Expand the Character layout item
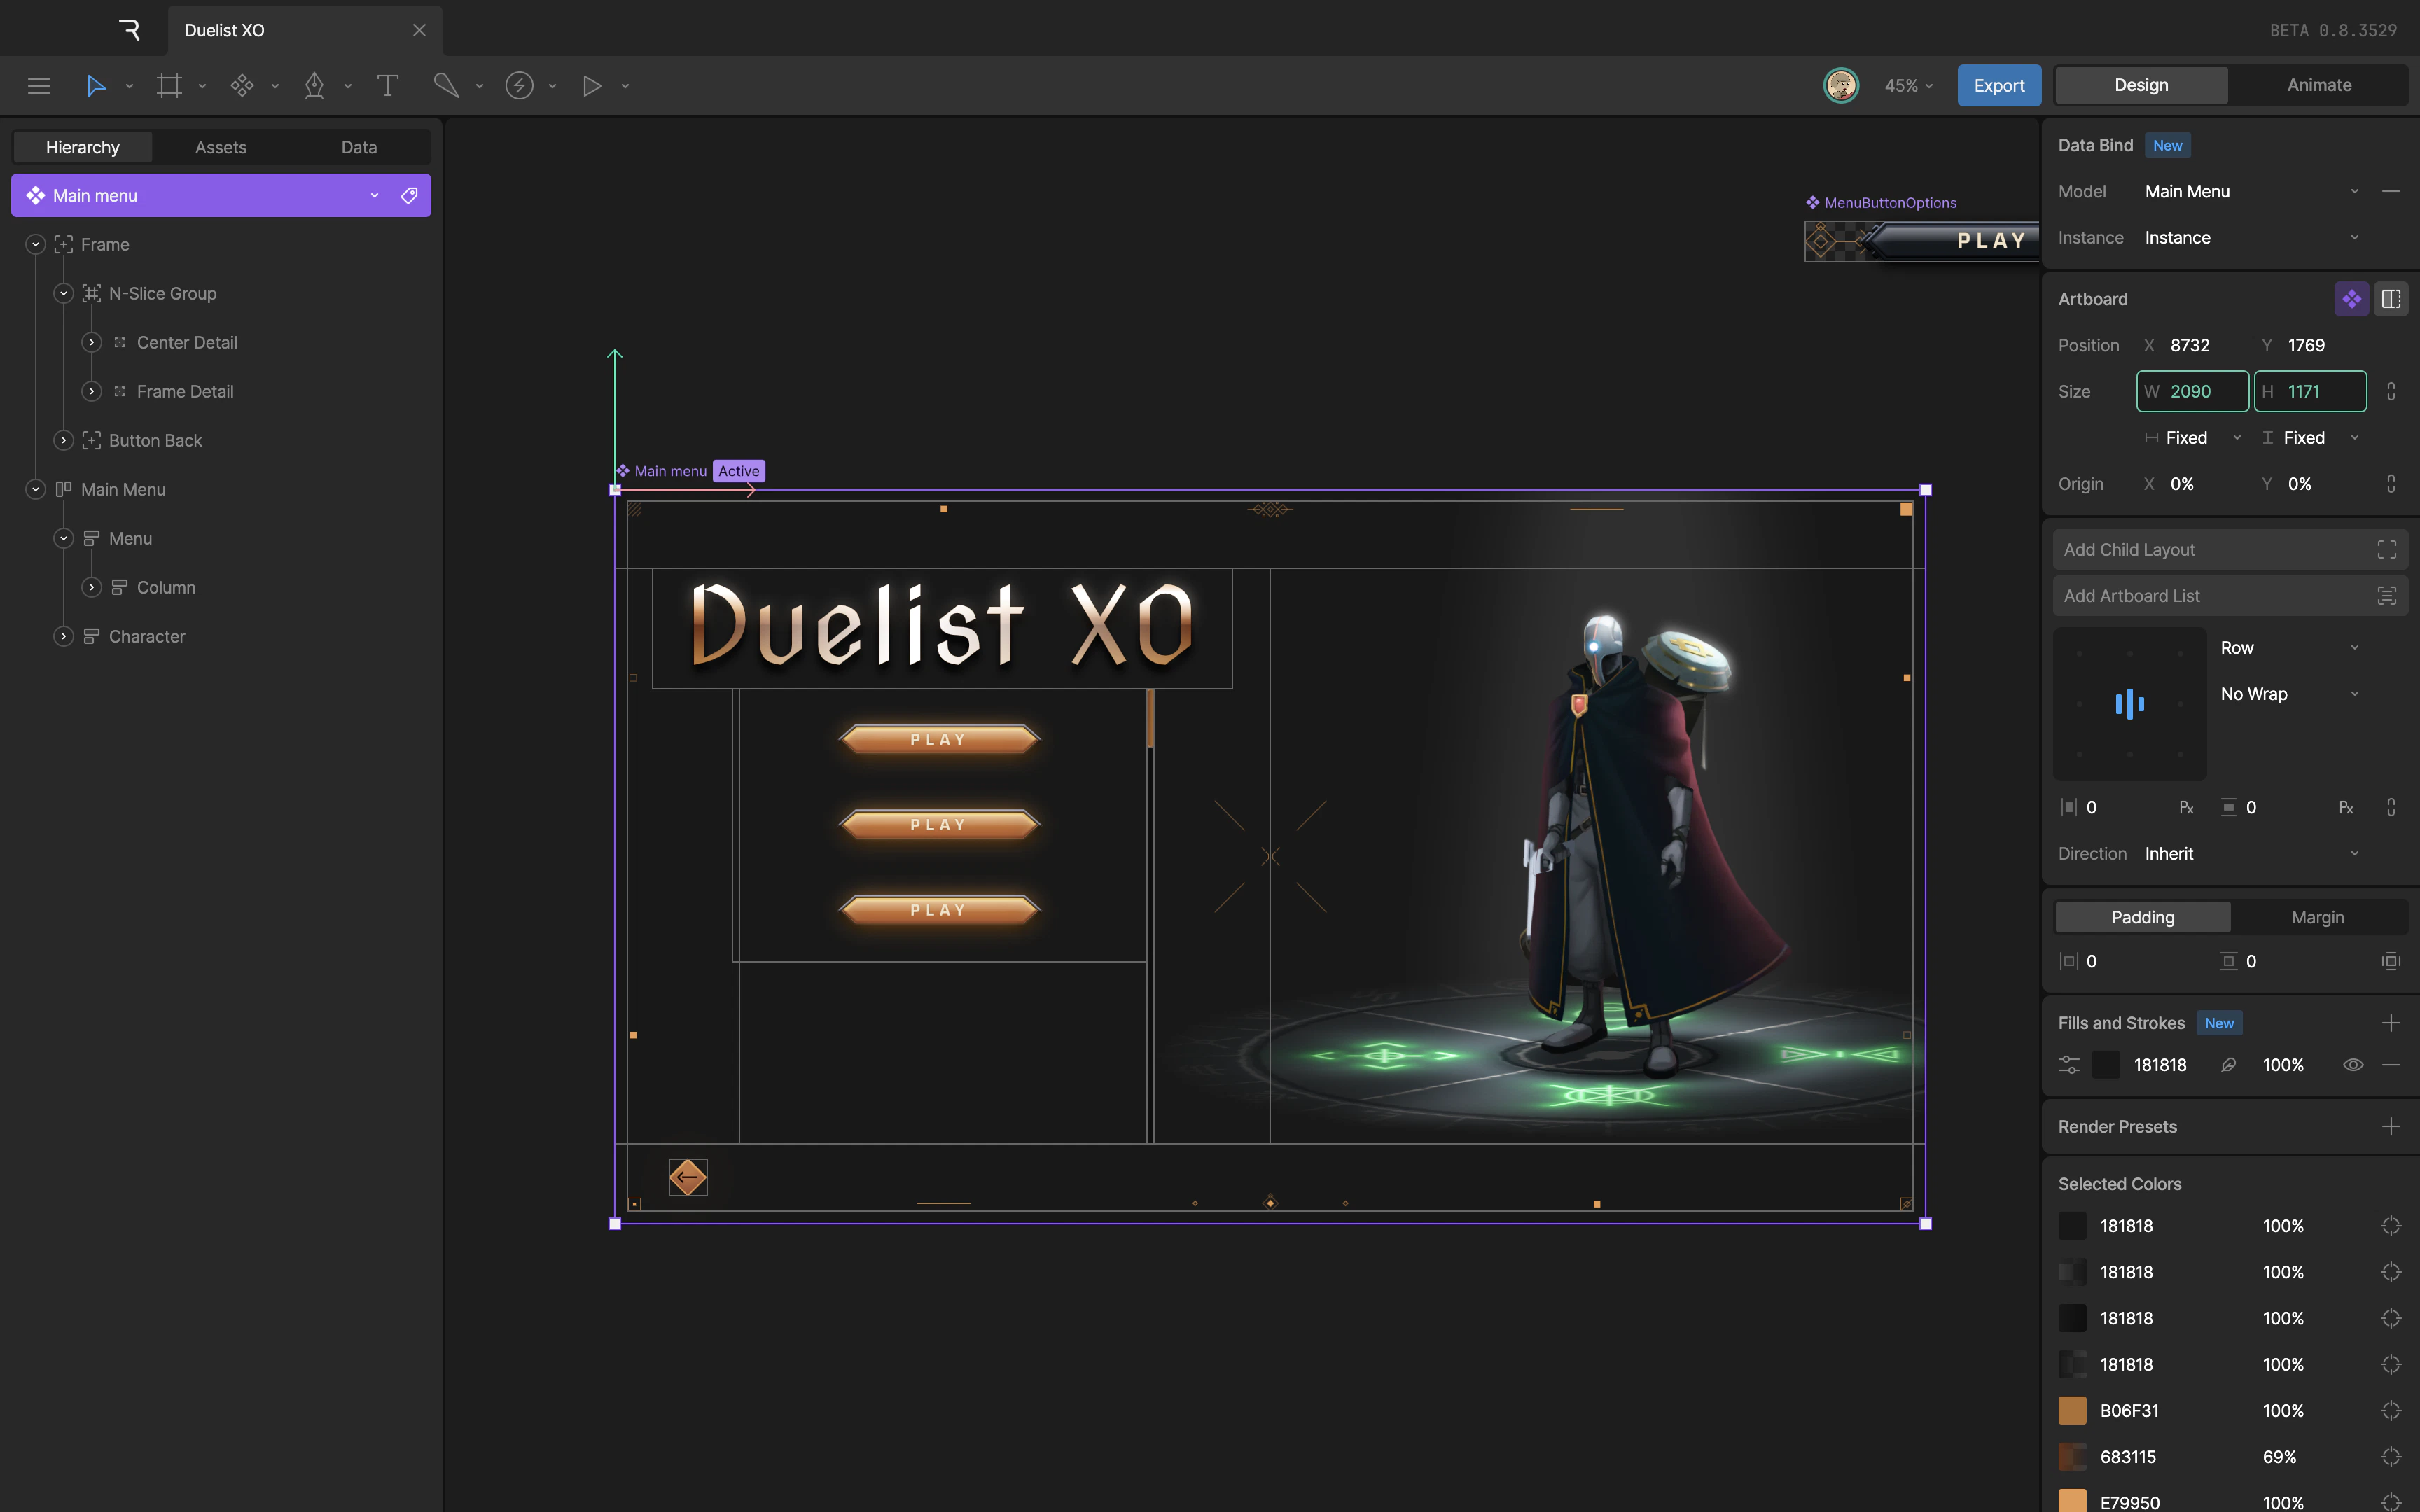Viewport: 2420px width, 1512px height. click(x=64, y=637)
